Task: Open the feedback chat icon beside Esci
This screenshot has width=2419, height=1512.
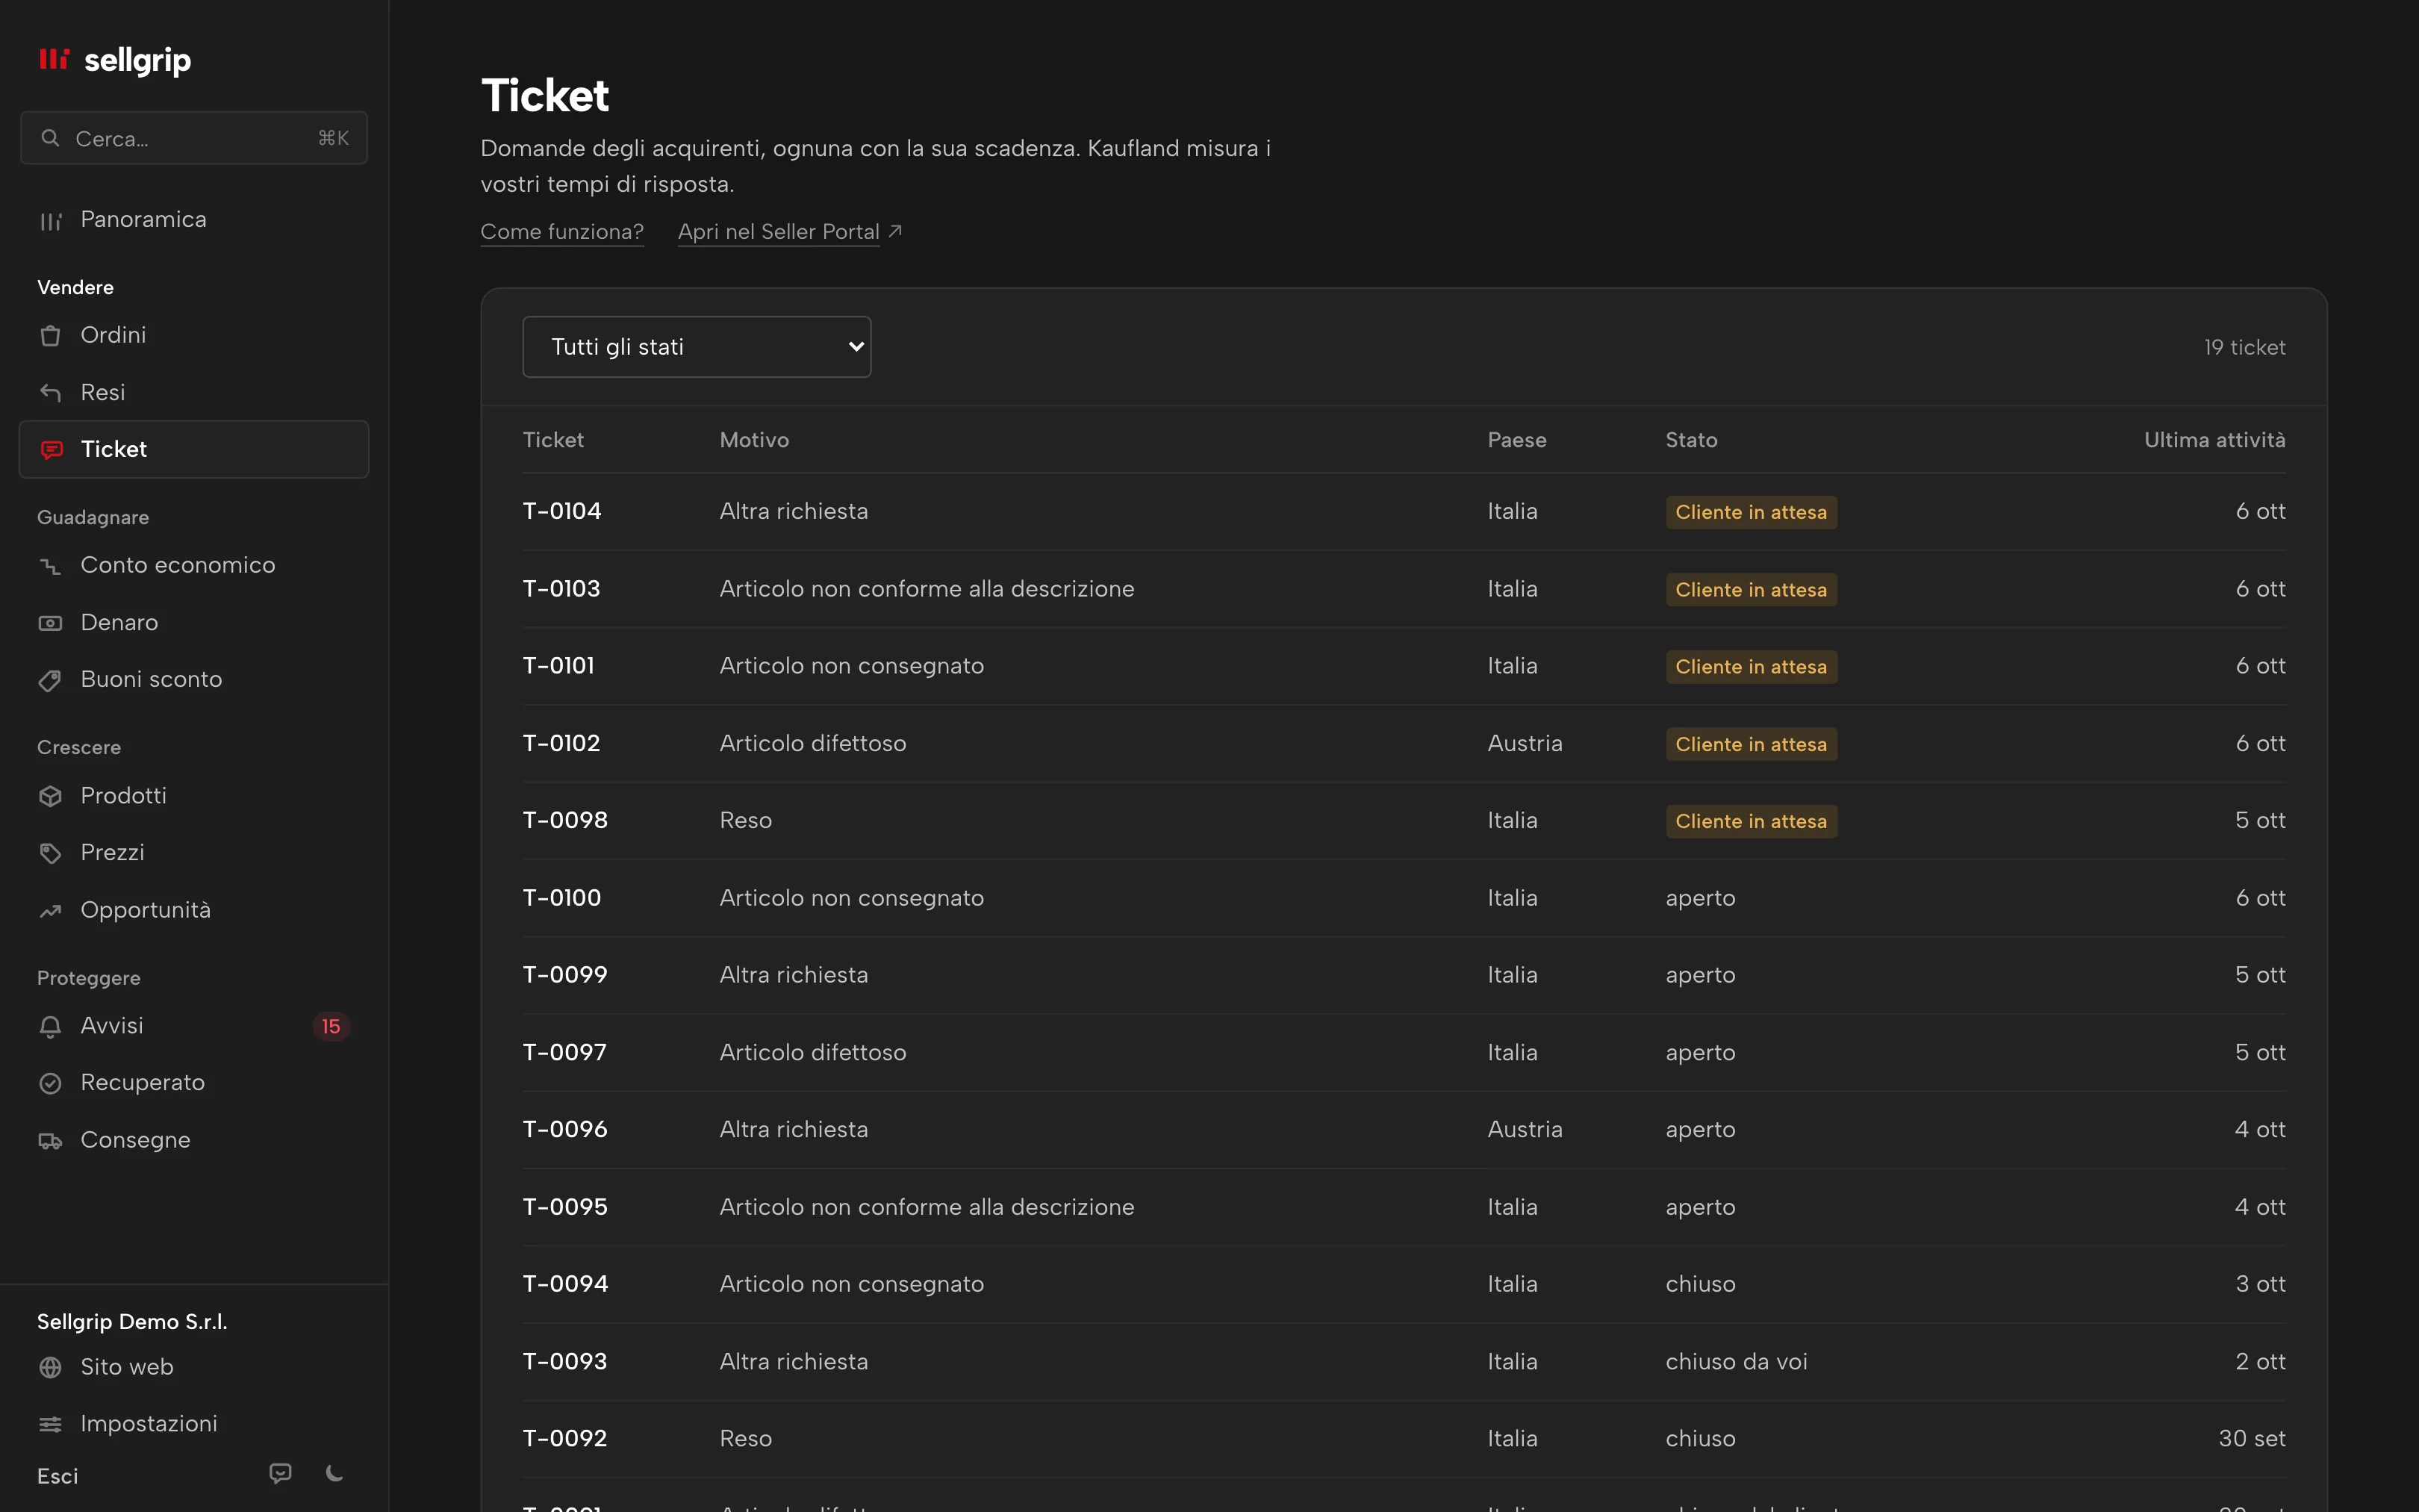Action: 281,1473
